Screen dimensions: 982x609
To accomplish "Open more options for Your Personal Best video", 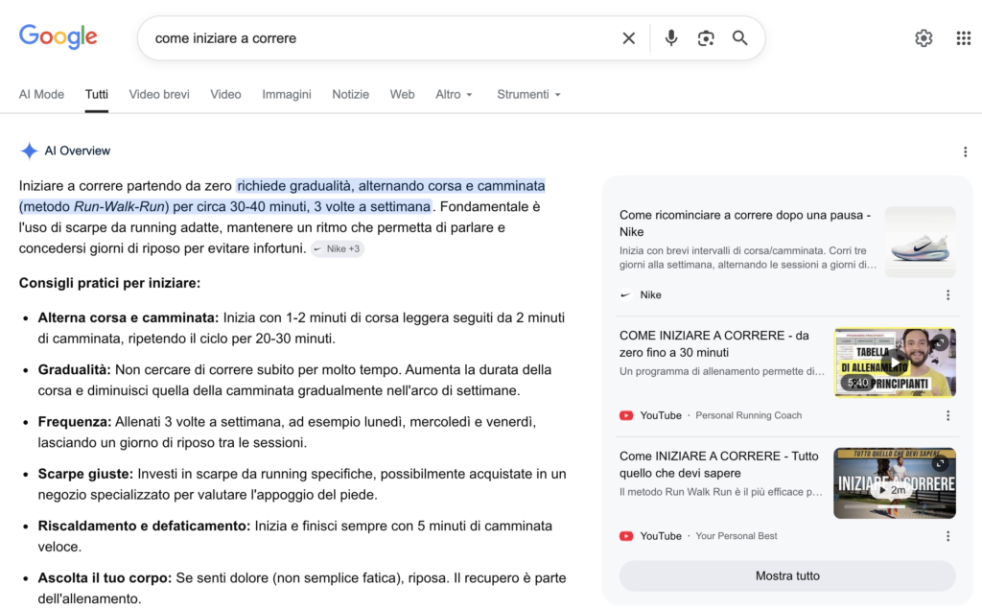I will point(947,536).
